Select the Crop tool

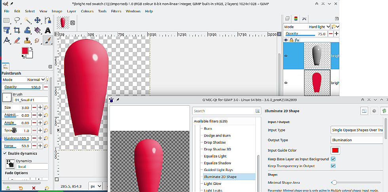click(x=17, y=30)
